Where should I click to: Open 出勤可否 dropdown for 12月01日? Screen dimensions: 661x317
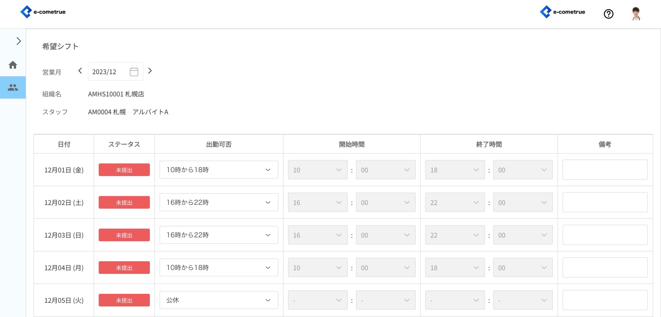(218, 170)
